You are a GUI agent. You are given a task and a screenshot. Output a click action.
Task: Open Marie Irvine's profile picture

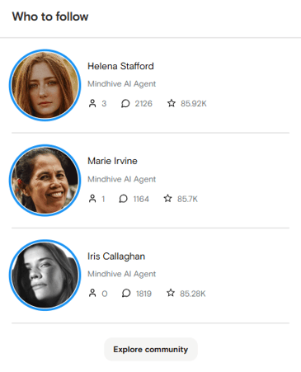45,181
